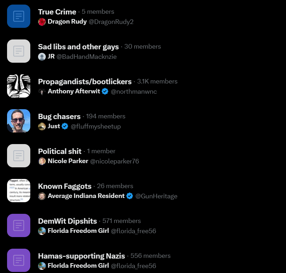This screenshot has width=286, height=273.
Task: Open the @fluffmysheetup profile handle
Action: (x=95, y=126)
